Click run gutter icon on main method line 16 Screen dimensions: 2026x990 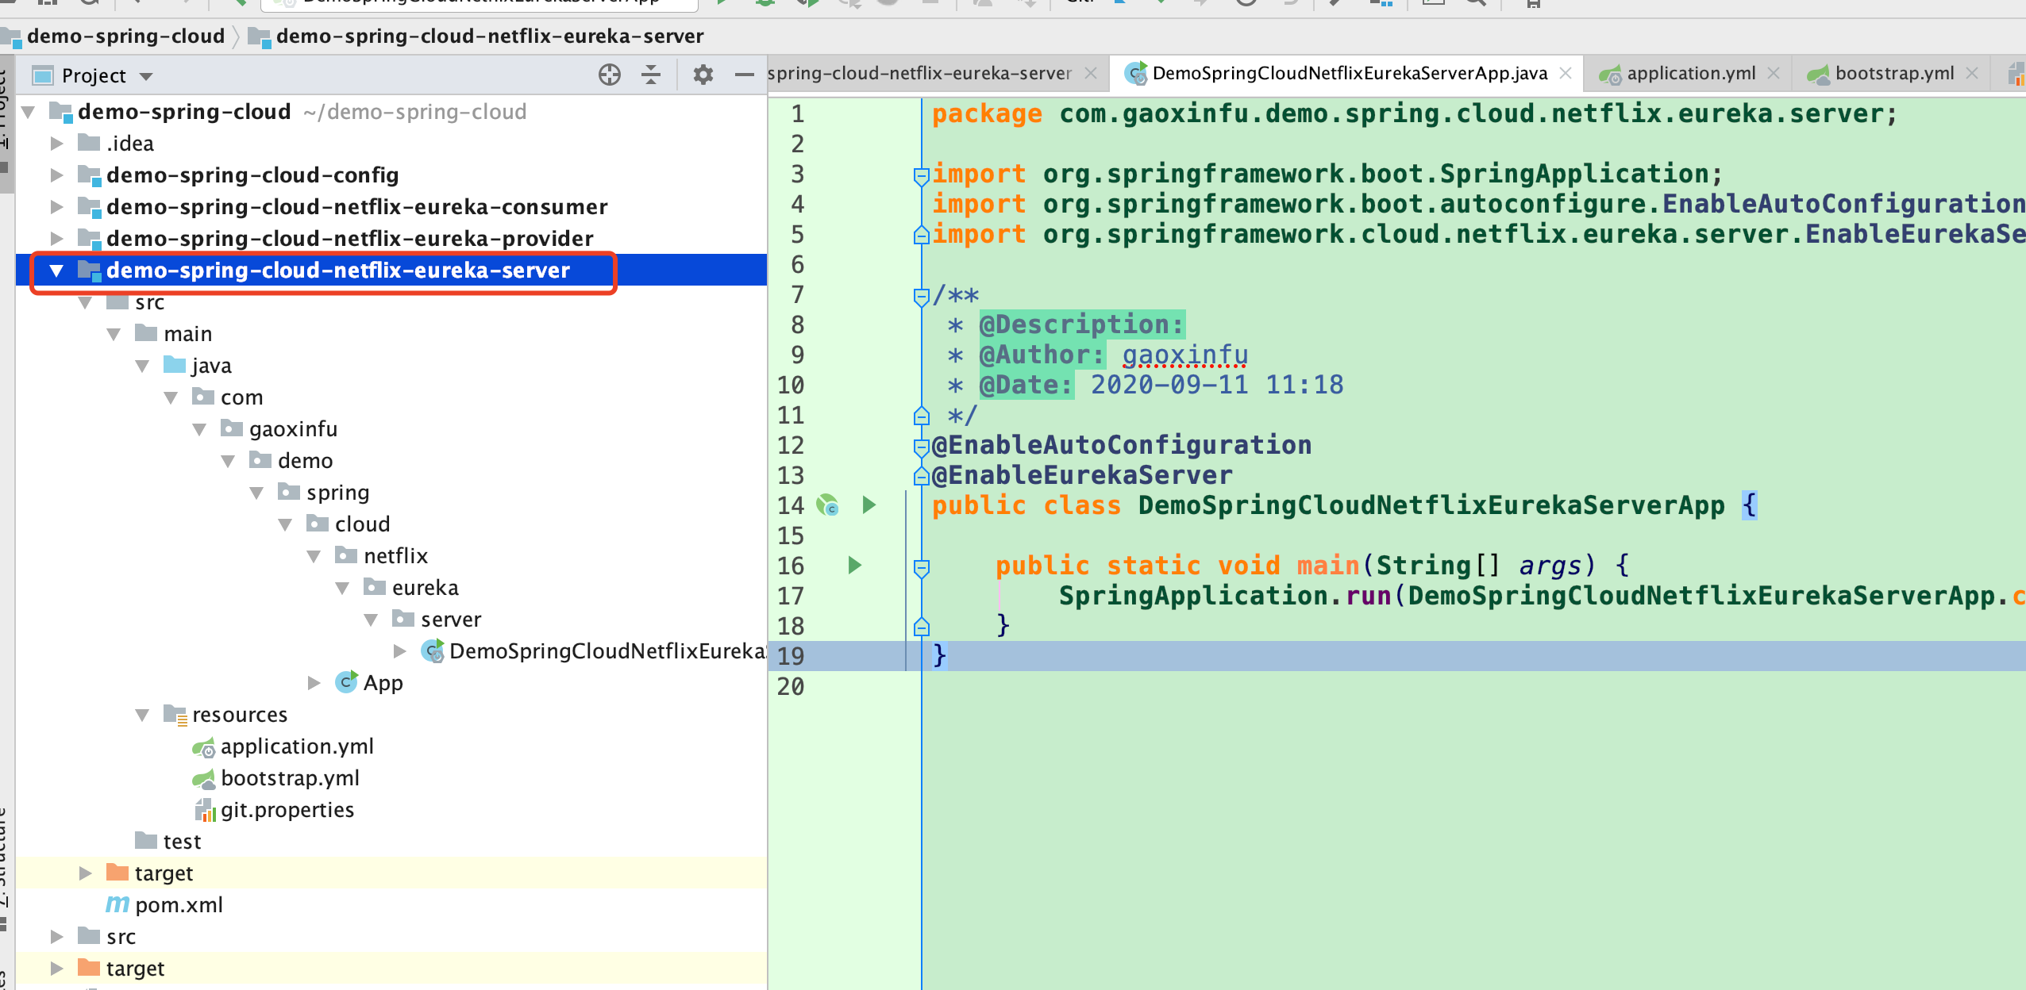pos(854,566)
